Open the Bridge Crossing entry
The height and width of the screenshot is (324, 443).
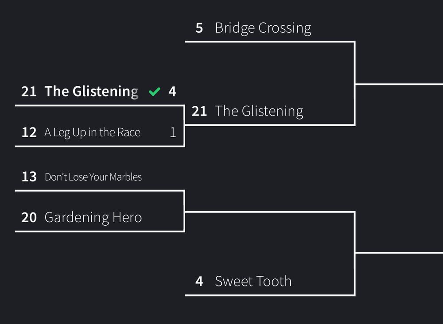[263, 28]
